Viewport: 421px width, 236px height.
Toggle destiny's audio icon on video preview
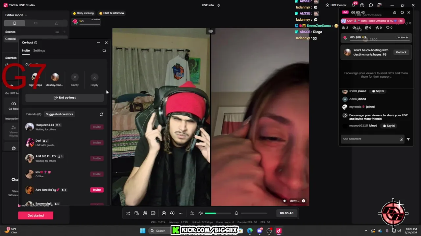pyautogui.click(x=285, y=201)
